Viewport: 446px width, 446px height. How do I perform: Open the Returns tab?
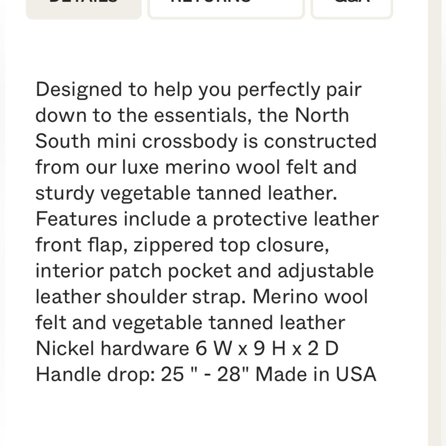[226, 8]
